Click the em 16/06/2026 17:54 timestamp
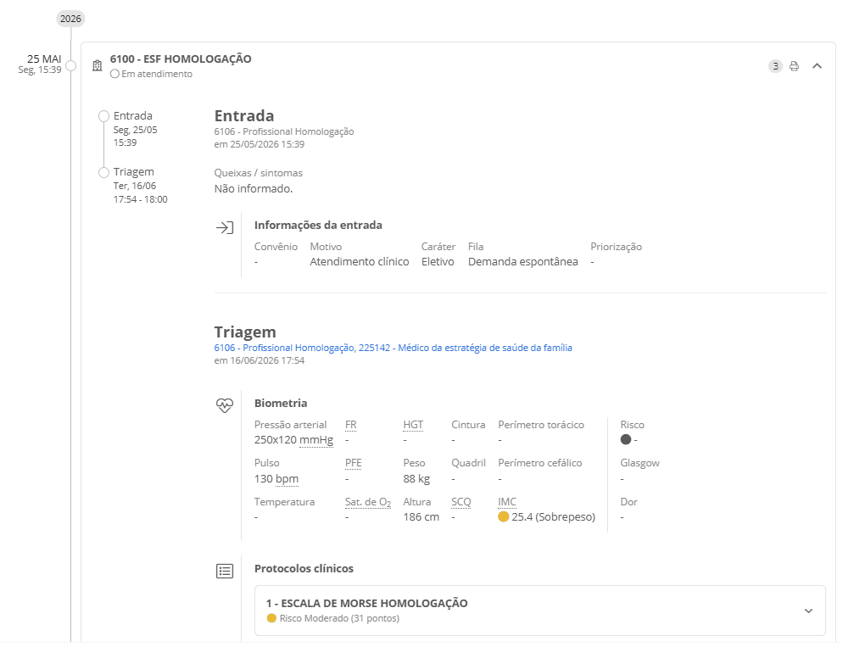This screenshot has height=647, width=843. point(260,360)
